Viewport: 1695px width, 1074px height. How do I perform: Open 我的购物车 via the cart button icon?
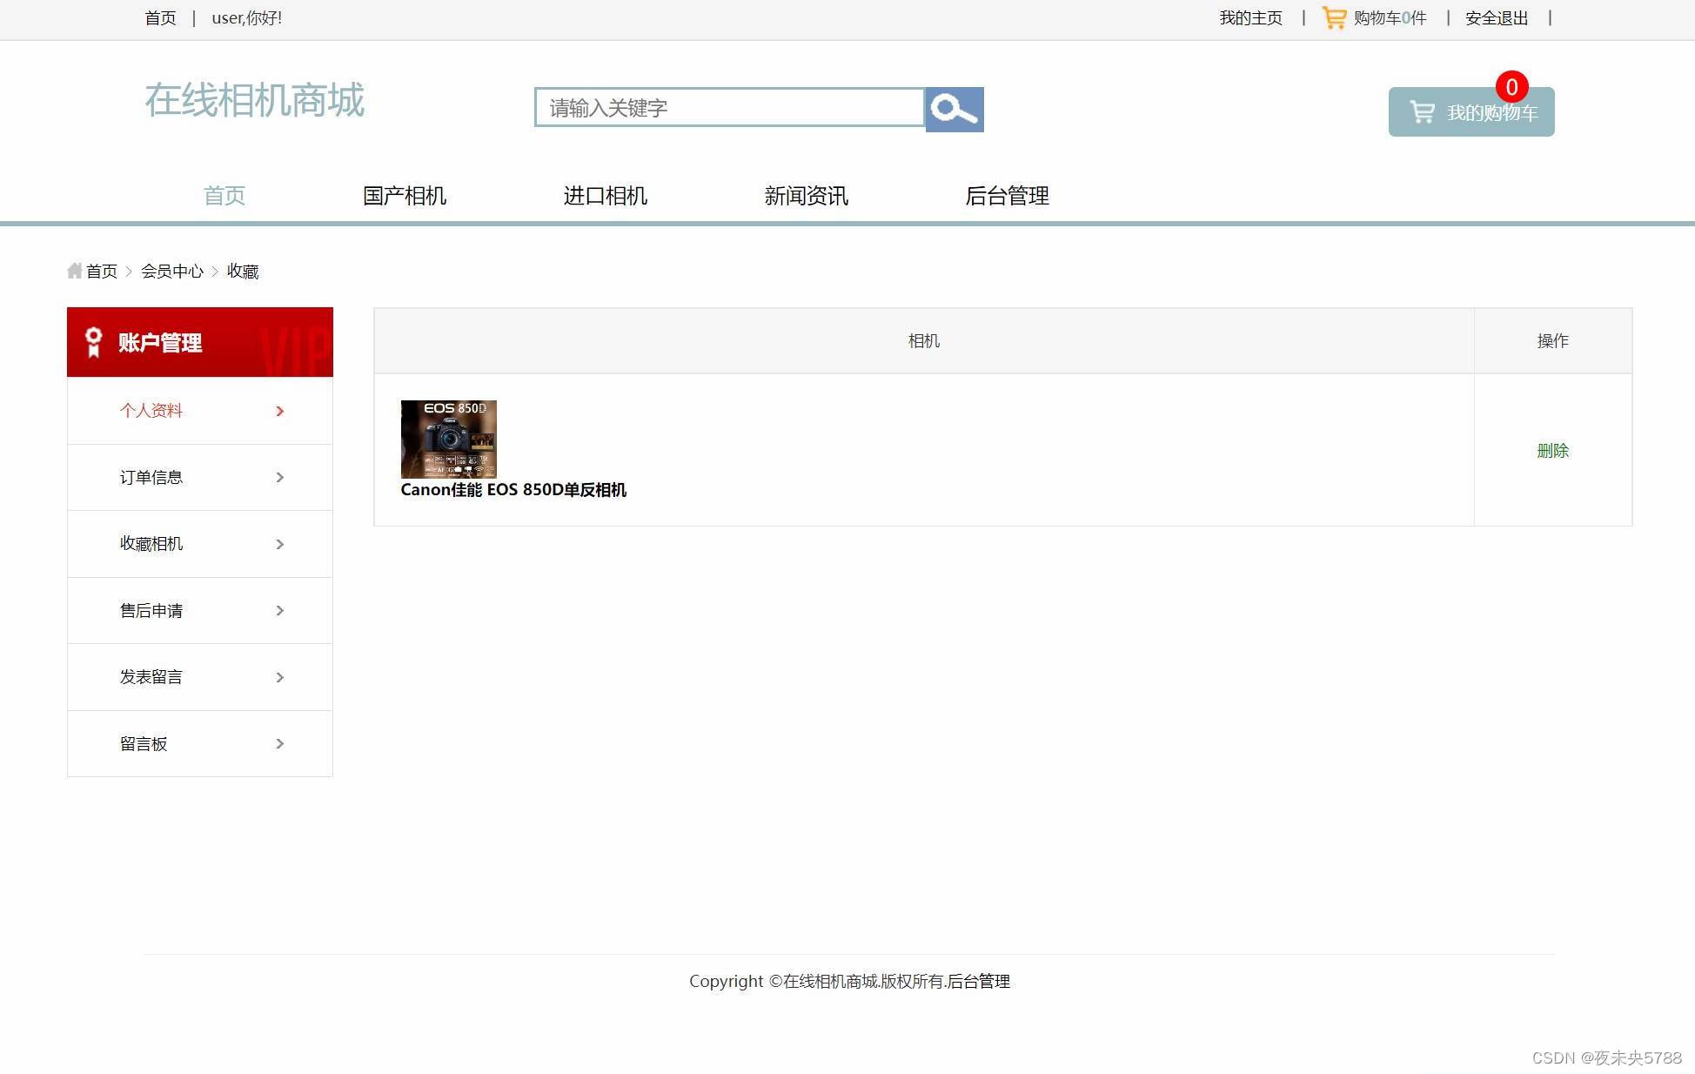1422,111
